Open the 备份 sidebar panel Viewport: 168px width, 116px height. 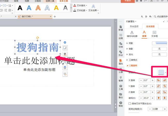[x=121, y=96]
